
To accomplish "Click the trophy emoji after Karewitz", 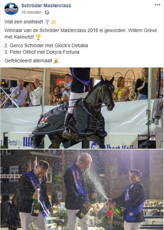I will [38, 37].
